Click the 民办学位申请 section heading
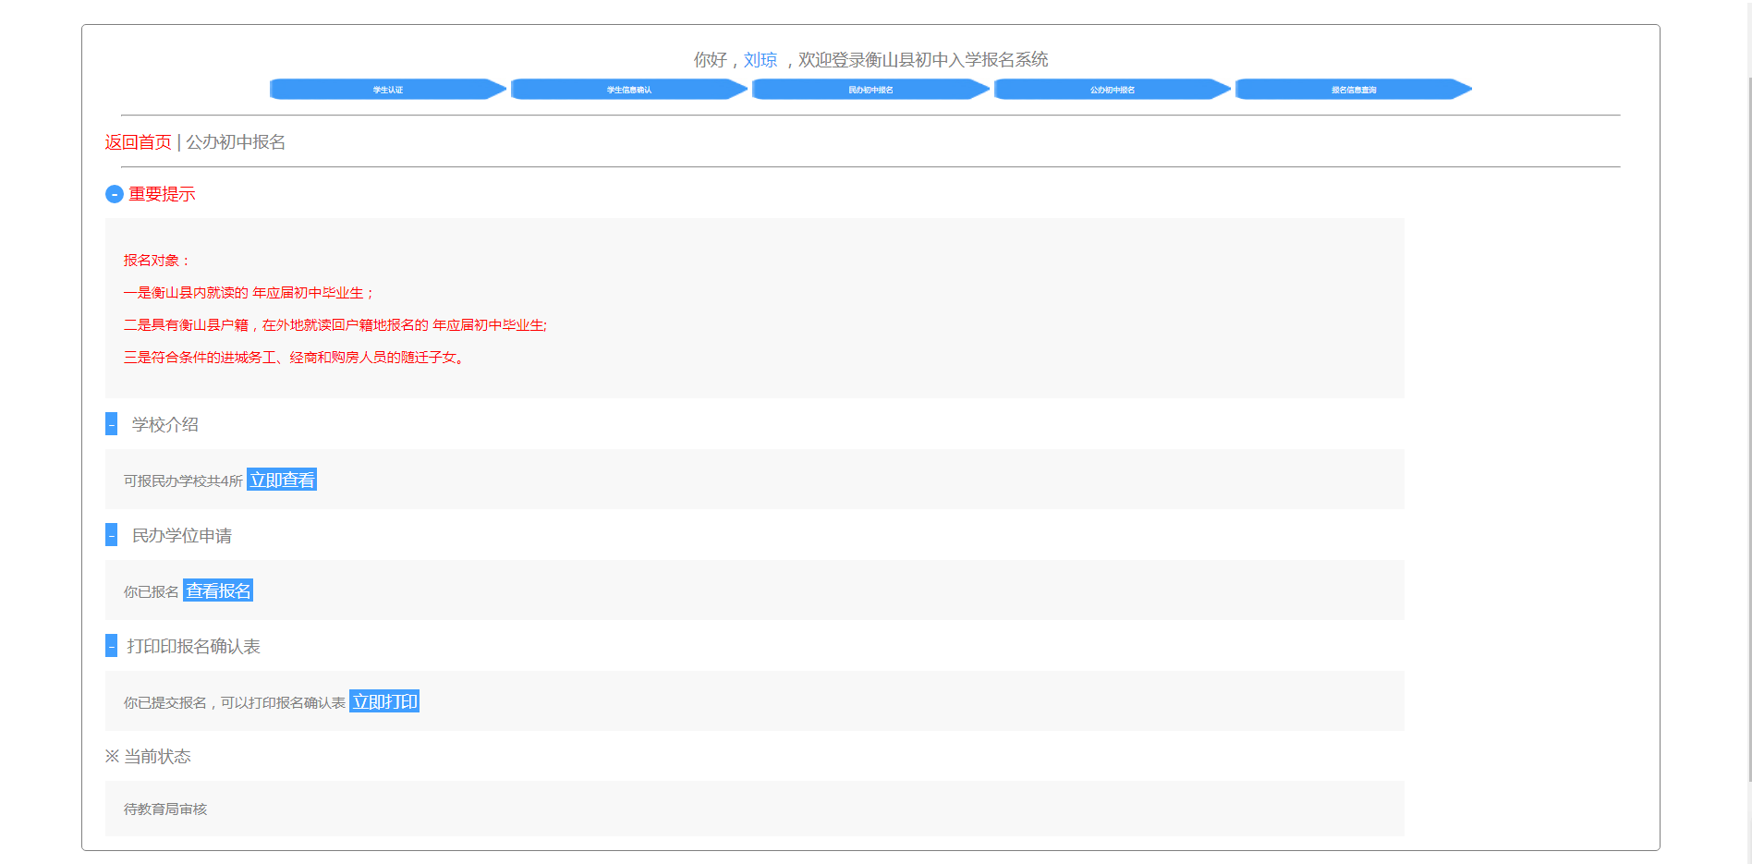The width and height of the screenshot is (1752, 864). [x=181, y=535]
